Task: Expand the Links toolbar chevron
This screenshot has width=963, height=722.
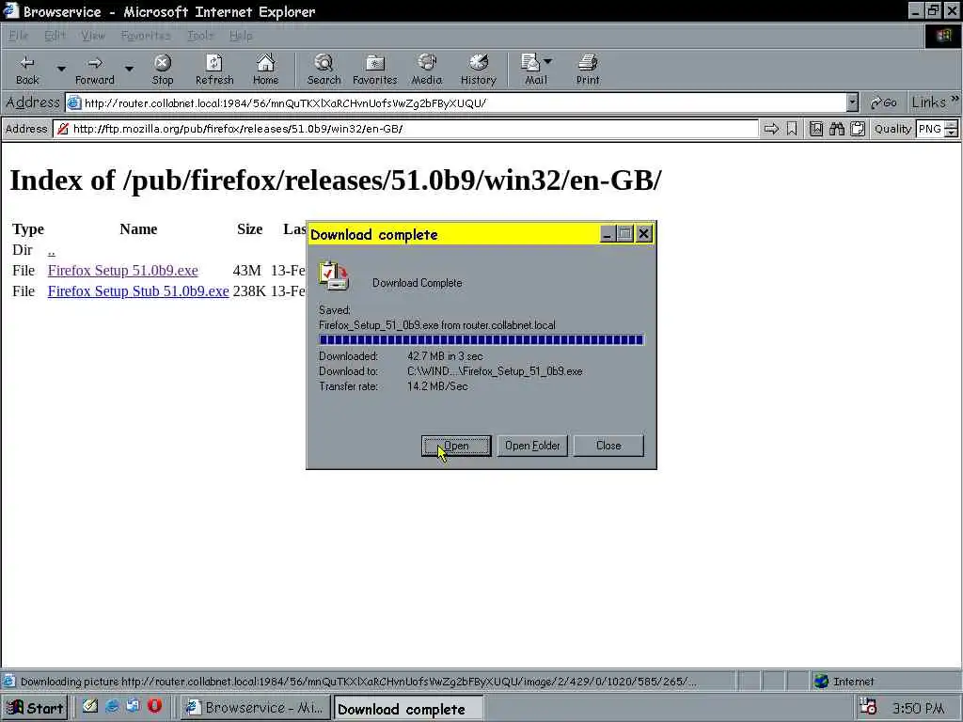Action: [955, 99]
